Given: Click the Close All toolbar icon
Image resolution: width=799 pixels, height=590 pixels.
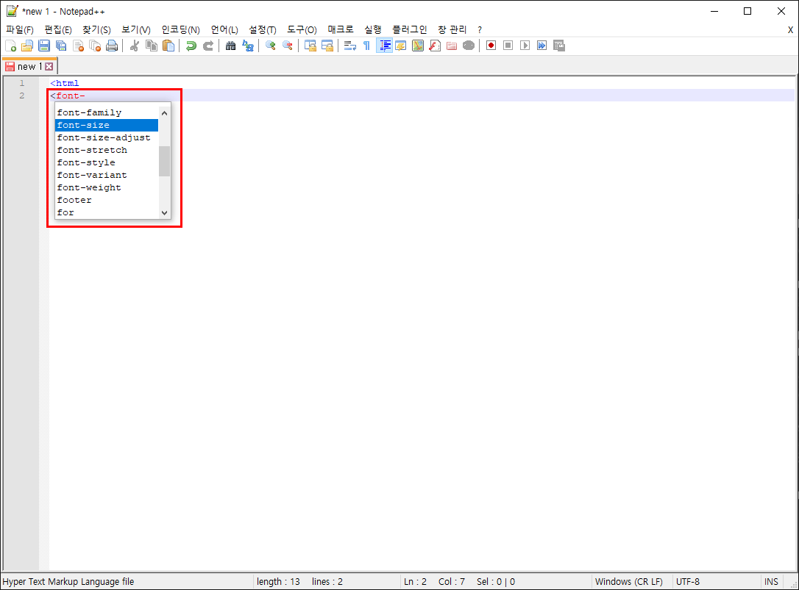Looking at the screenshot, I should (95, 46).
